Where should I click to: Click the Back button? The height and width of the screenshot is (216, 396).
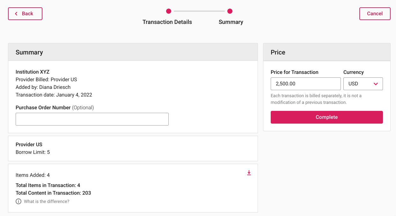pyautogui.click(x=25, y=14)
